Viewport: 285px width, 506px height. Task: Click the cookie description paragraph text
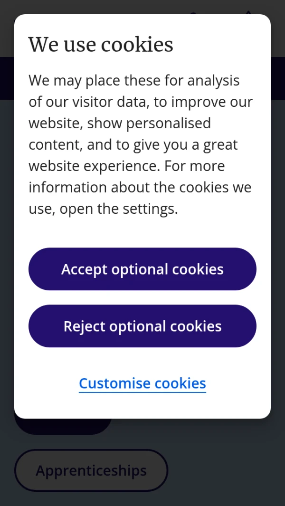point(141,144)
